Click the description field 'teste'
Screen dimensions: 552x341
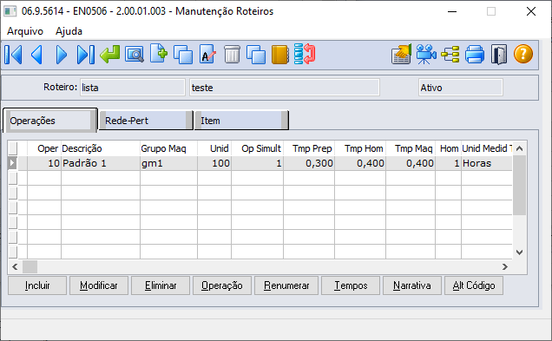(x=285, y=88)
